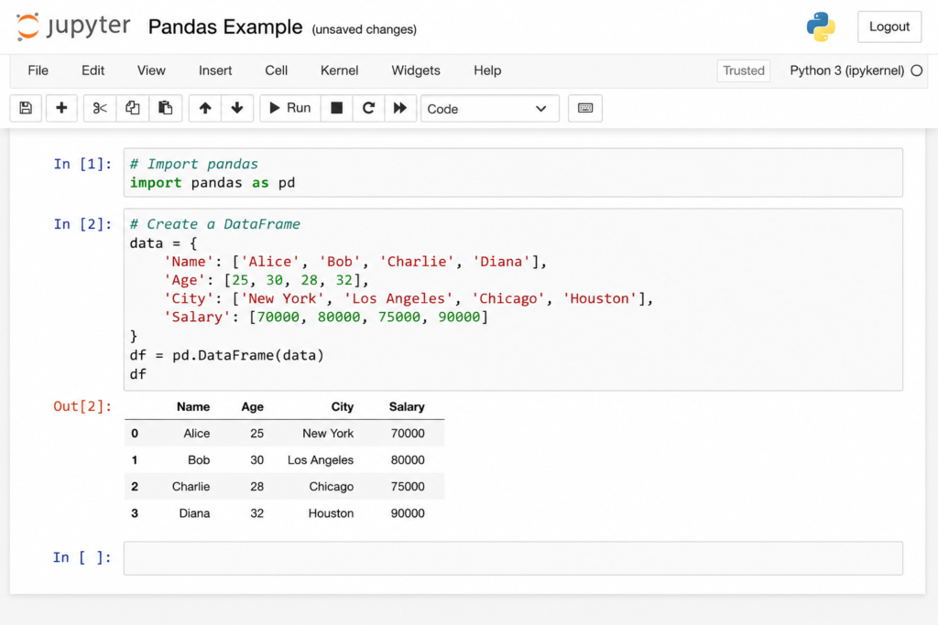Insert a cell below with plus icon
This screenshot has width=938, height=625.
tap(61, 108)
